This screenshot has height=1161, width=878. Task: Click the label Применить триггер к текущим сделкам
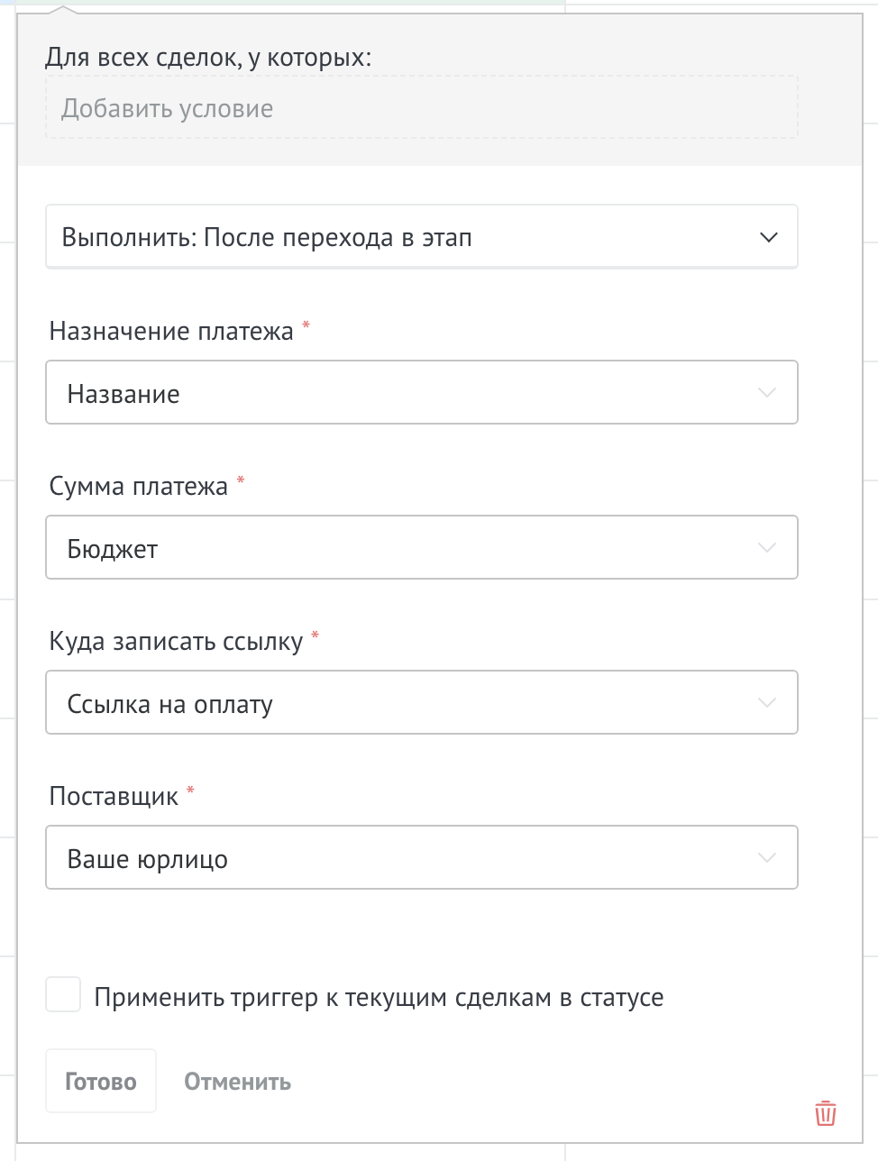(379, 998)
